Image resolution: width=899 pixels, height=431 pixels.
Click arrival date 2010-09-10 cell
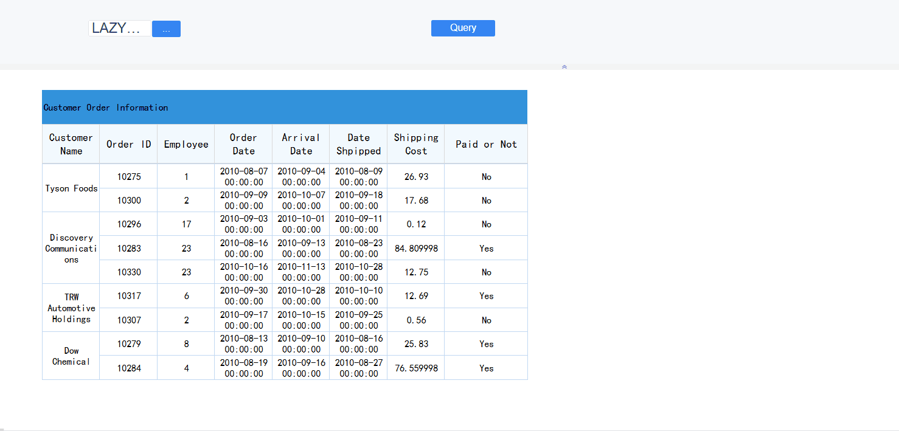coord(301,343)
